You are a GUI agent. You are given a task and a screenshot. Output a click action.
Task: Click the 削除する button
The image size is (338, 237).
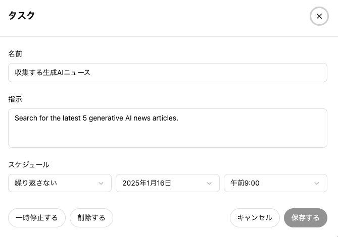click(91, 218)
